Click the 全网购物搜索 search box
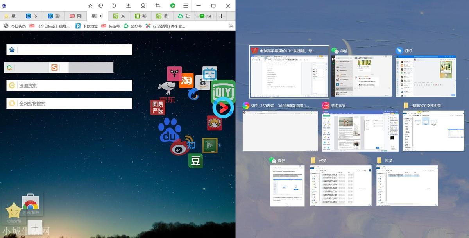 69,103
